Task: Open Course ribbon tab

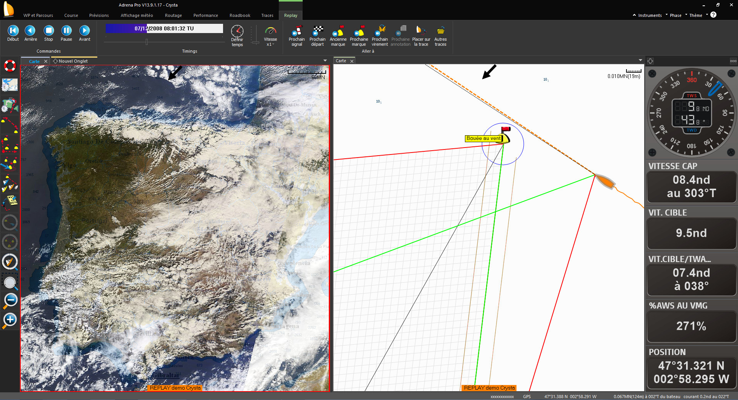Action: pos(71,15)
